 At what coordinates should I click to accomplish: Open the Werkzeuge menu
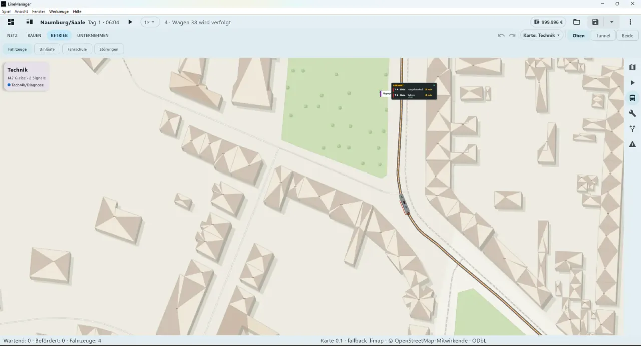(x=59, y=11)
